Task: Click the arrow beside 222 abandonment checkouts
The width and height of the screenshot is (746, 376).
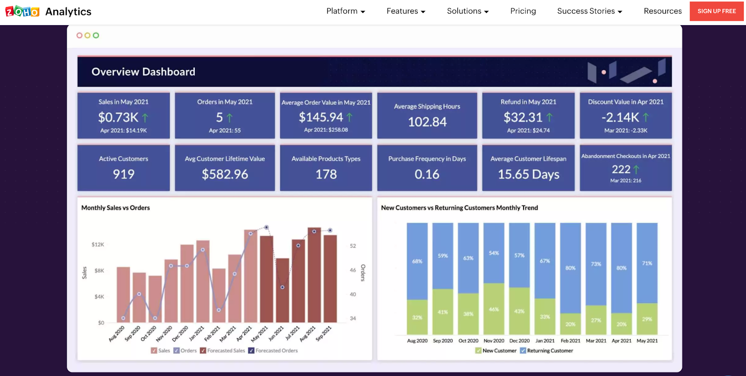Action: coord(636,170)
